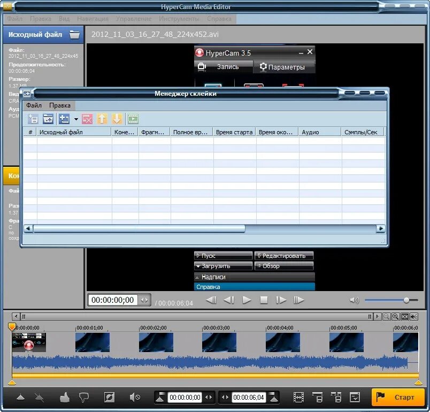Click the previous frame button
The width and height of the screenshot is (430, 412).
(229, 300)
